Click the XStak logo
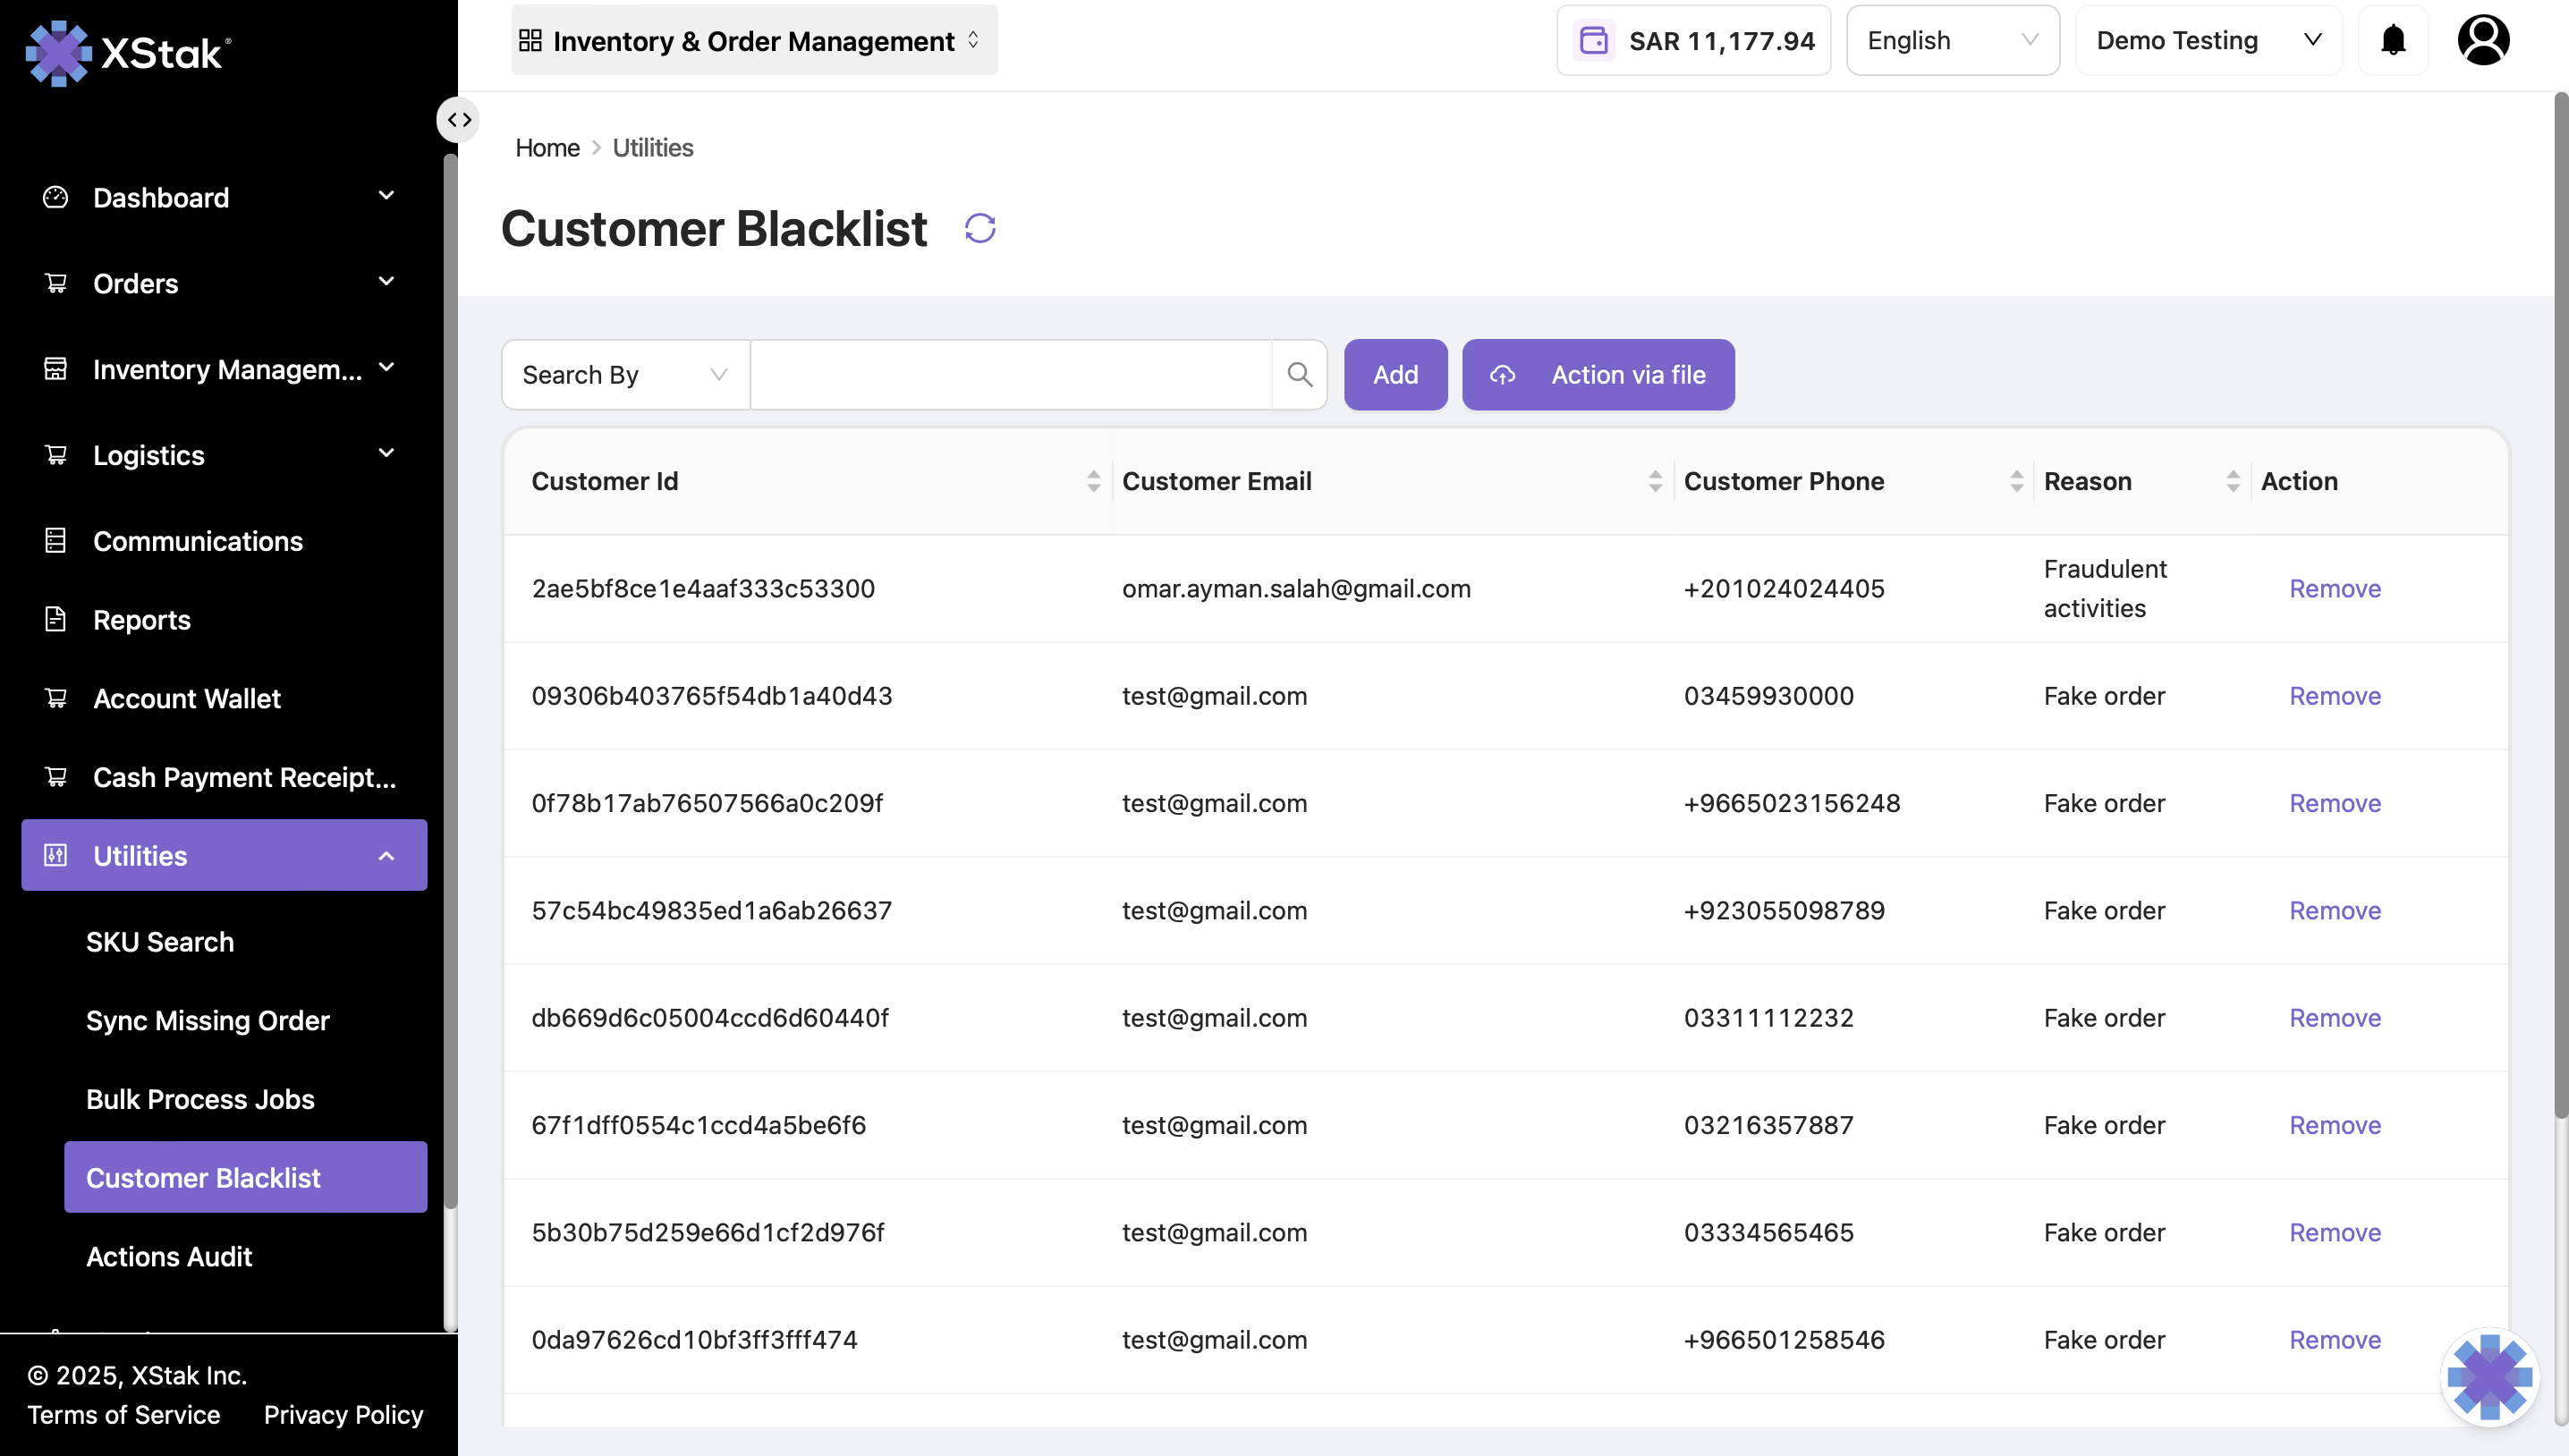 coord(128,52)
